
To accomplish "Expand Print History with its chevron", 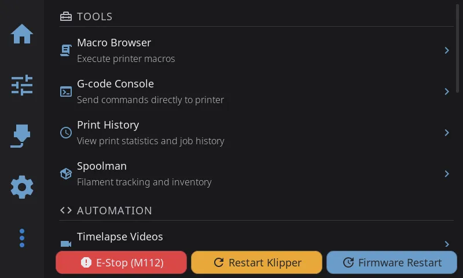I will tap(447, 133).
